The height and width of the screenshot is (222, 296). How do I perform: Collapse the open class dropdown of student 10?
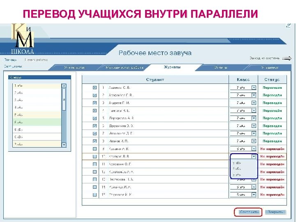coord(254,157)
